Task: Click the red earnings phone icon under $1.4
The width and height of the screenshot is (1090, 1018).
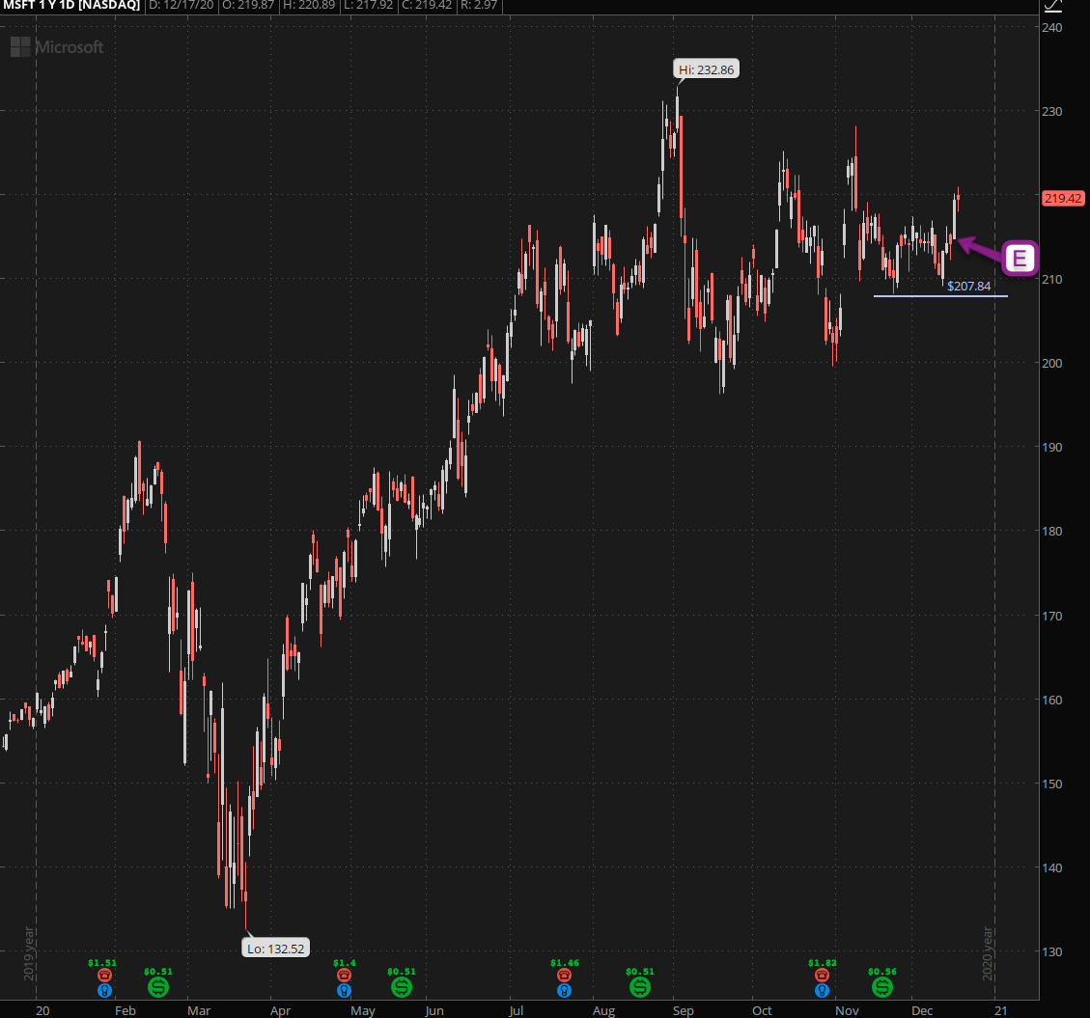Action: point(344,976)
